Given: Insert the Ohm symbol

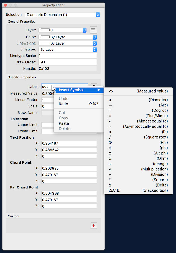Looking at the screenshot, I should point(138,158).
